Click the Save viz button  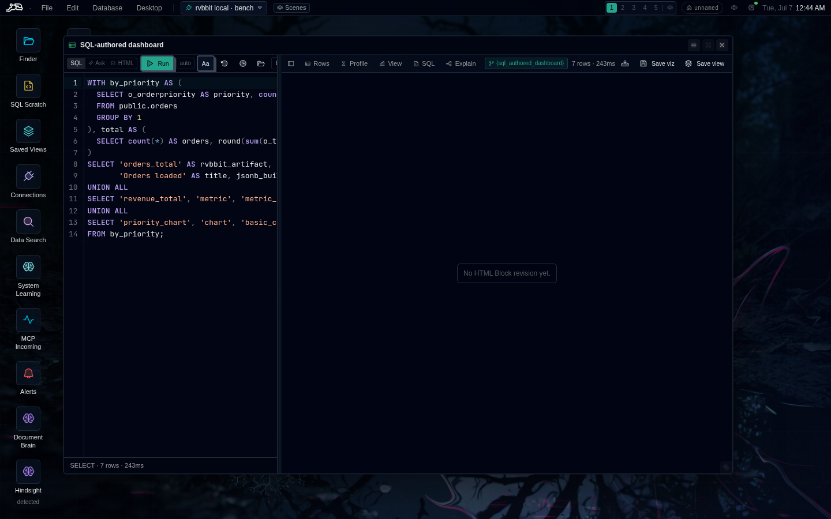(x=657, y=63)
